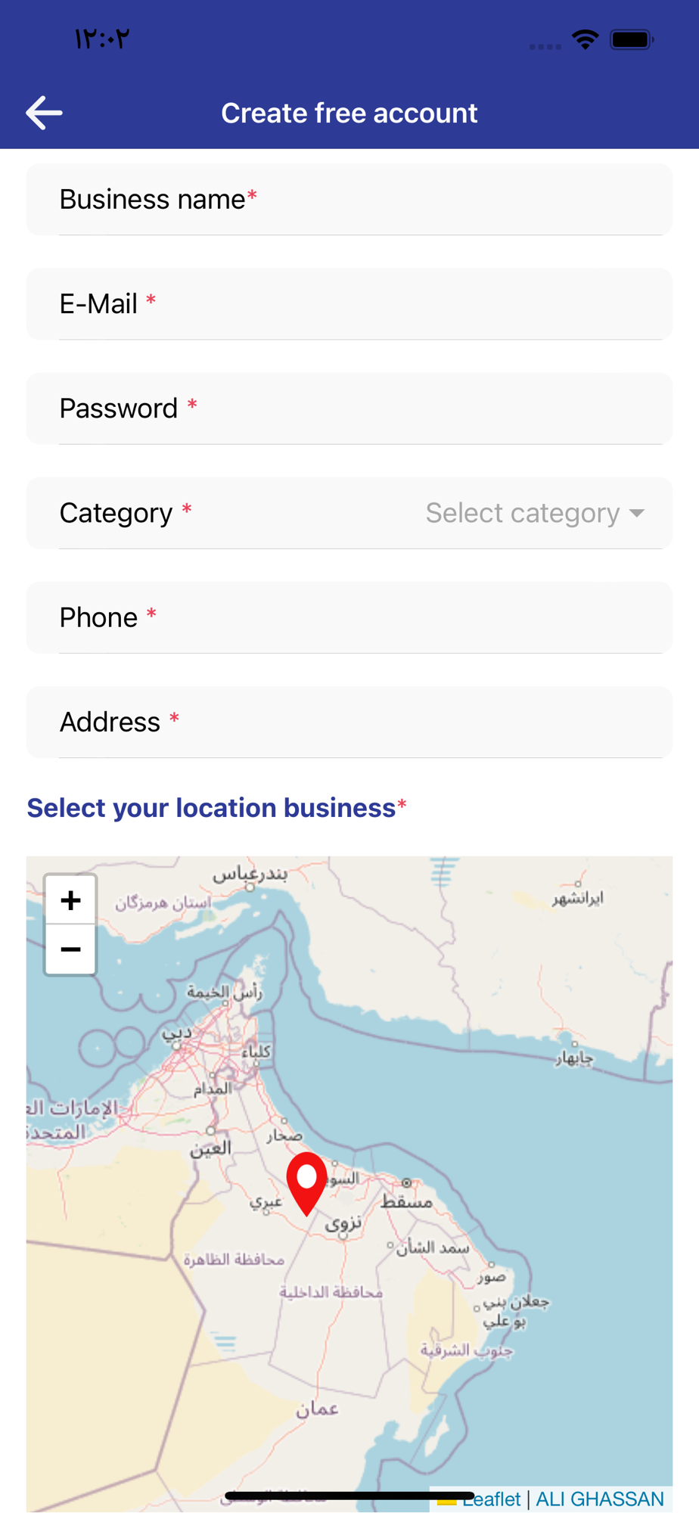Focus the E-Mail input field
699x1513 pixels.
pos(349,304)
